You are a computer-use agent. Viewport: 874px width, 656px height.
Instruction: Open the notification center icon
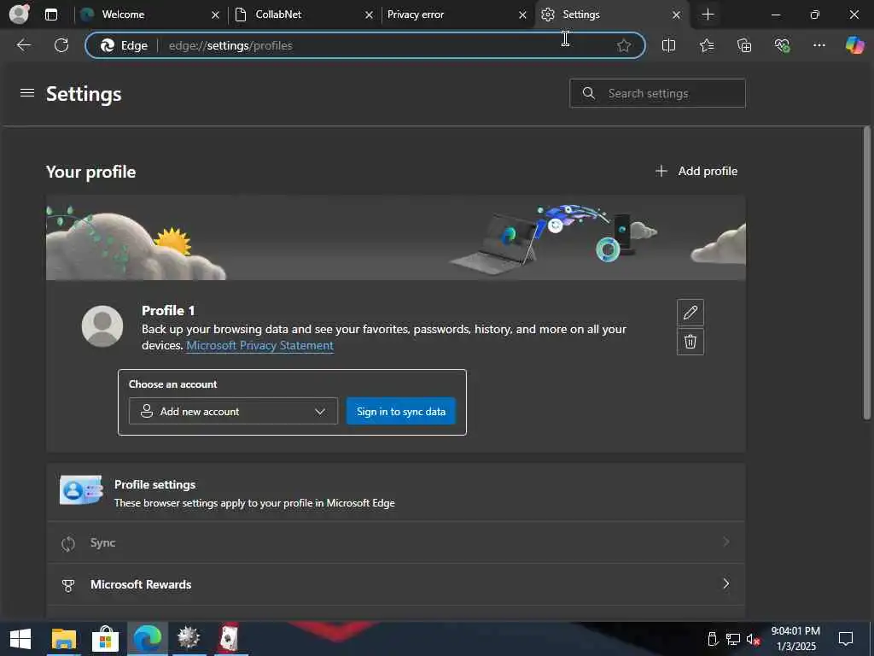pyautogui.click(x=846, y=639)
